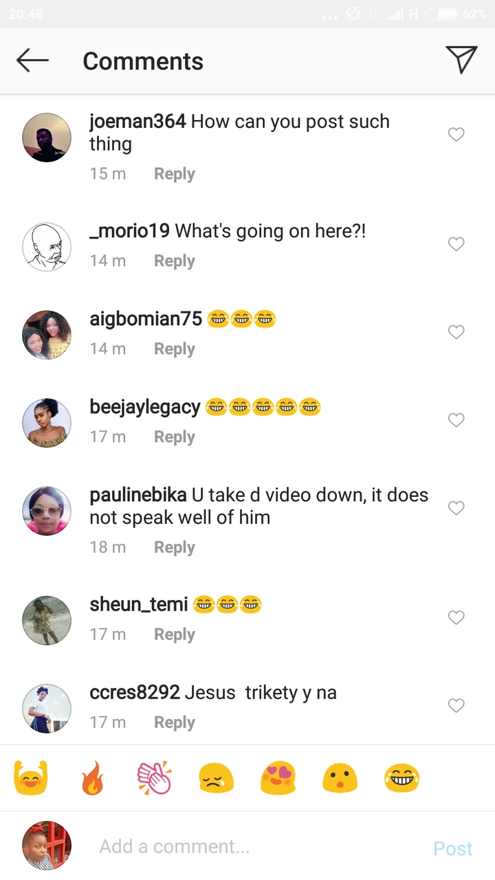Insert the crying face emoji
Image resolution: width=495 pixels, height=880 pixels.
click(x=216, y=778)
